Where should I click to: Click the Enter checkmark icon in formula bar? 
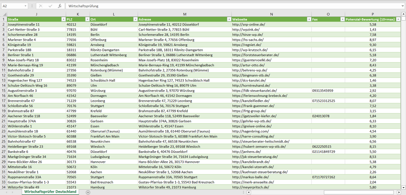(x=50, y=6)
